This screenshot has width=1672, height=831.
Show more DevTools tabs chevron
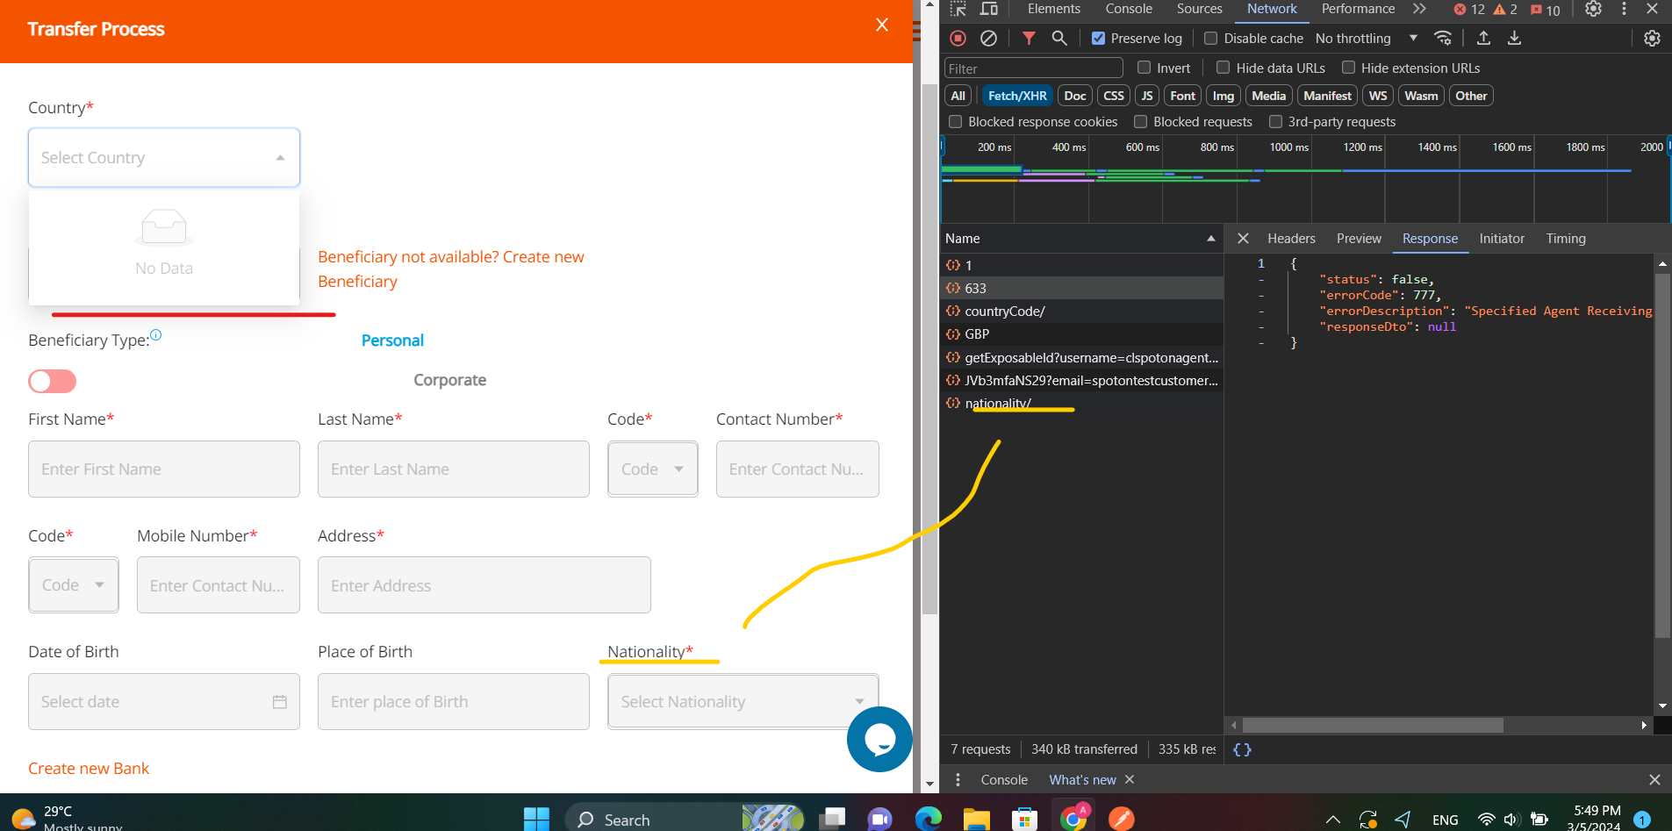click(1419, 9)
